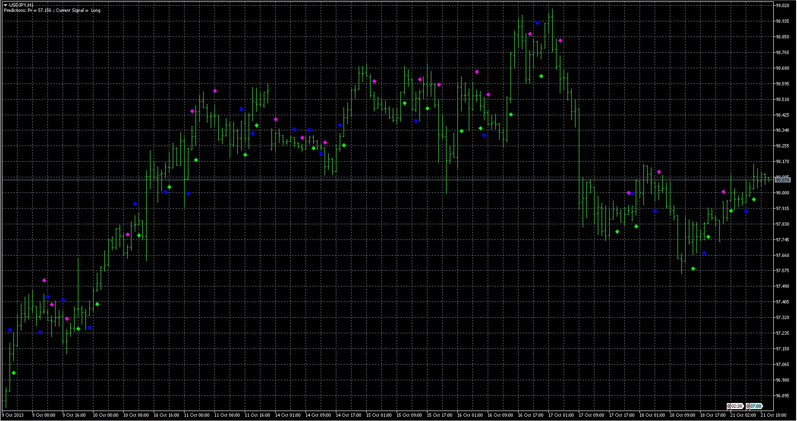Open the USDJPY,H1 chart dropdown arrow

5,5
